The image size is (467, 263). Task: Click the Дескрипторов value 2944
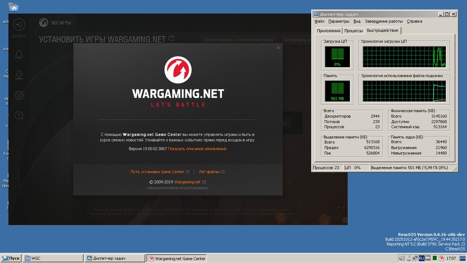(375, 116)
